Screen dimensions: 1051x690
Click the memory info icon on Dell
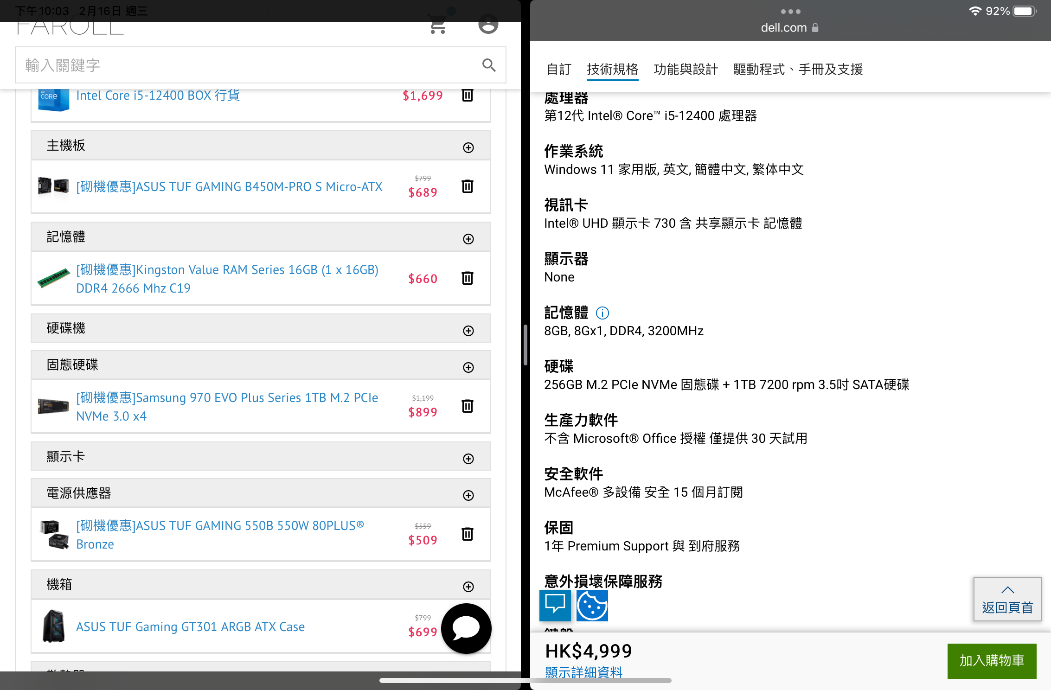pos(602,313)
